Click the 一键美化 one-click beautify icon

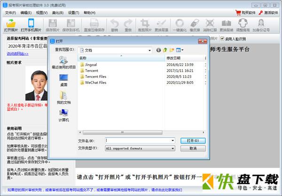pyautogui.click(x=180, y=23)
